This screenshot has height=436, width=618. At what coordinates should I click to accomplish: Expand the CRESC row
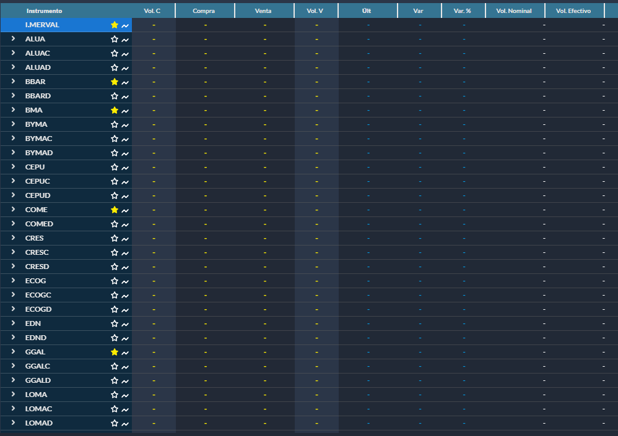(x=13, y=252)
